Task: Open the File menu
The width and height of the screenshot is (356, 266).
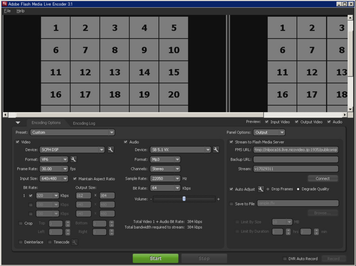Action: coord(7,11)
